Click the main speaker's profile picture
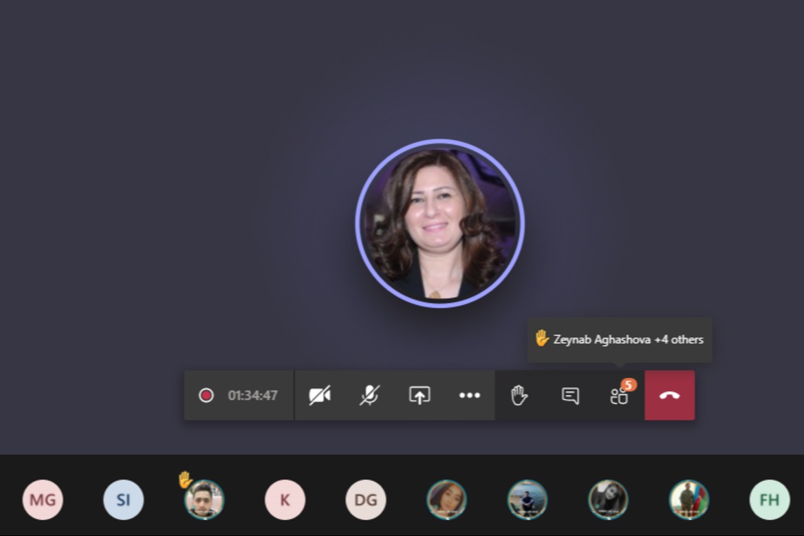The width and height of the screenshot is (804, 536). (x=440, y=223)
